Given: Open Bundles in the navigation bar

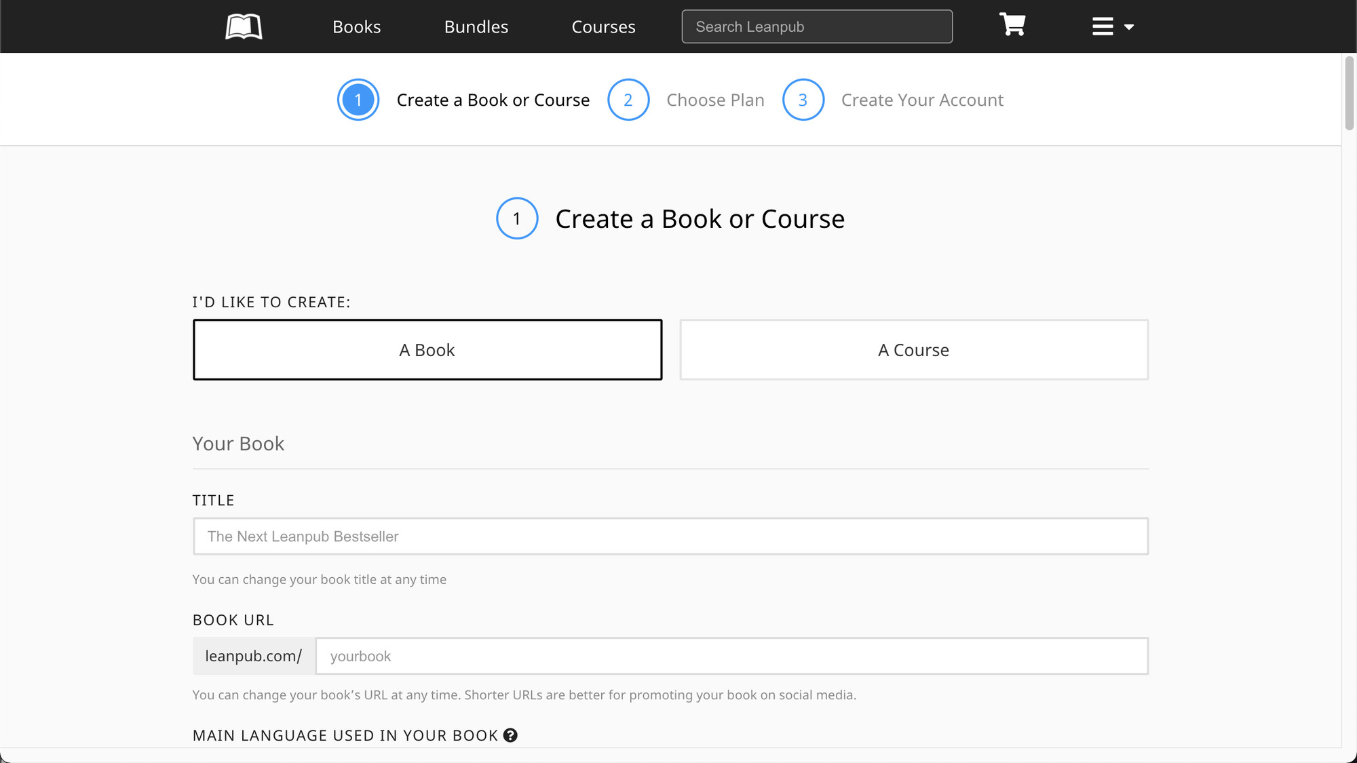Looking at the screenshot, I should (x=476, y=26).
